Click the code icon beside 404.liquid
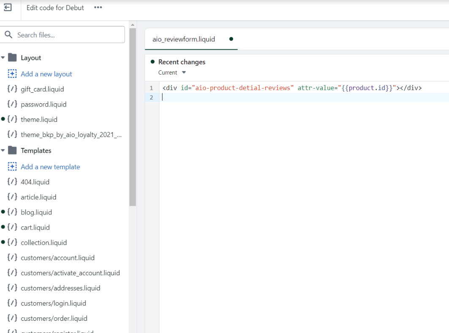The image size is (449, 333). (12, 182)
